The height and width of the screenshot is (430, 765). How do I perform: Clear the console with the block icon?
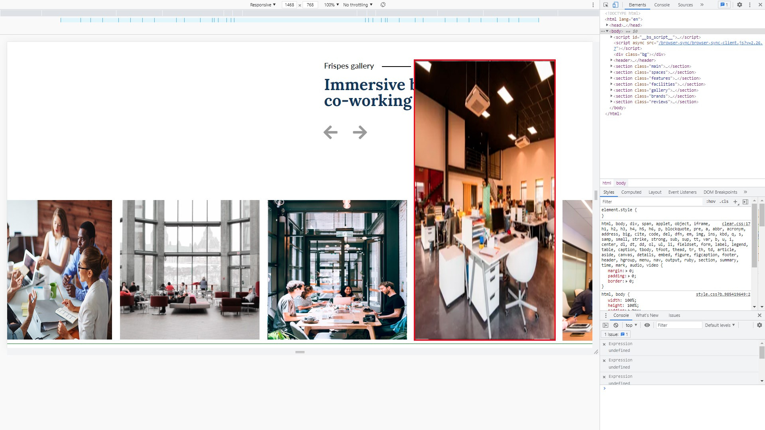click(x=616, y=325)
